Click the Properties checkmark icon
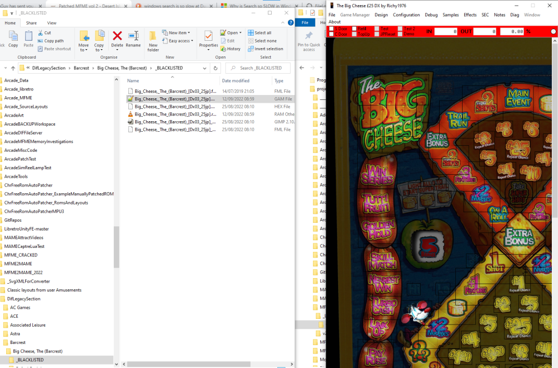558x368 pixels. pos(209,36)
